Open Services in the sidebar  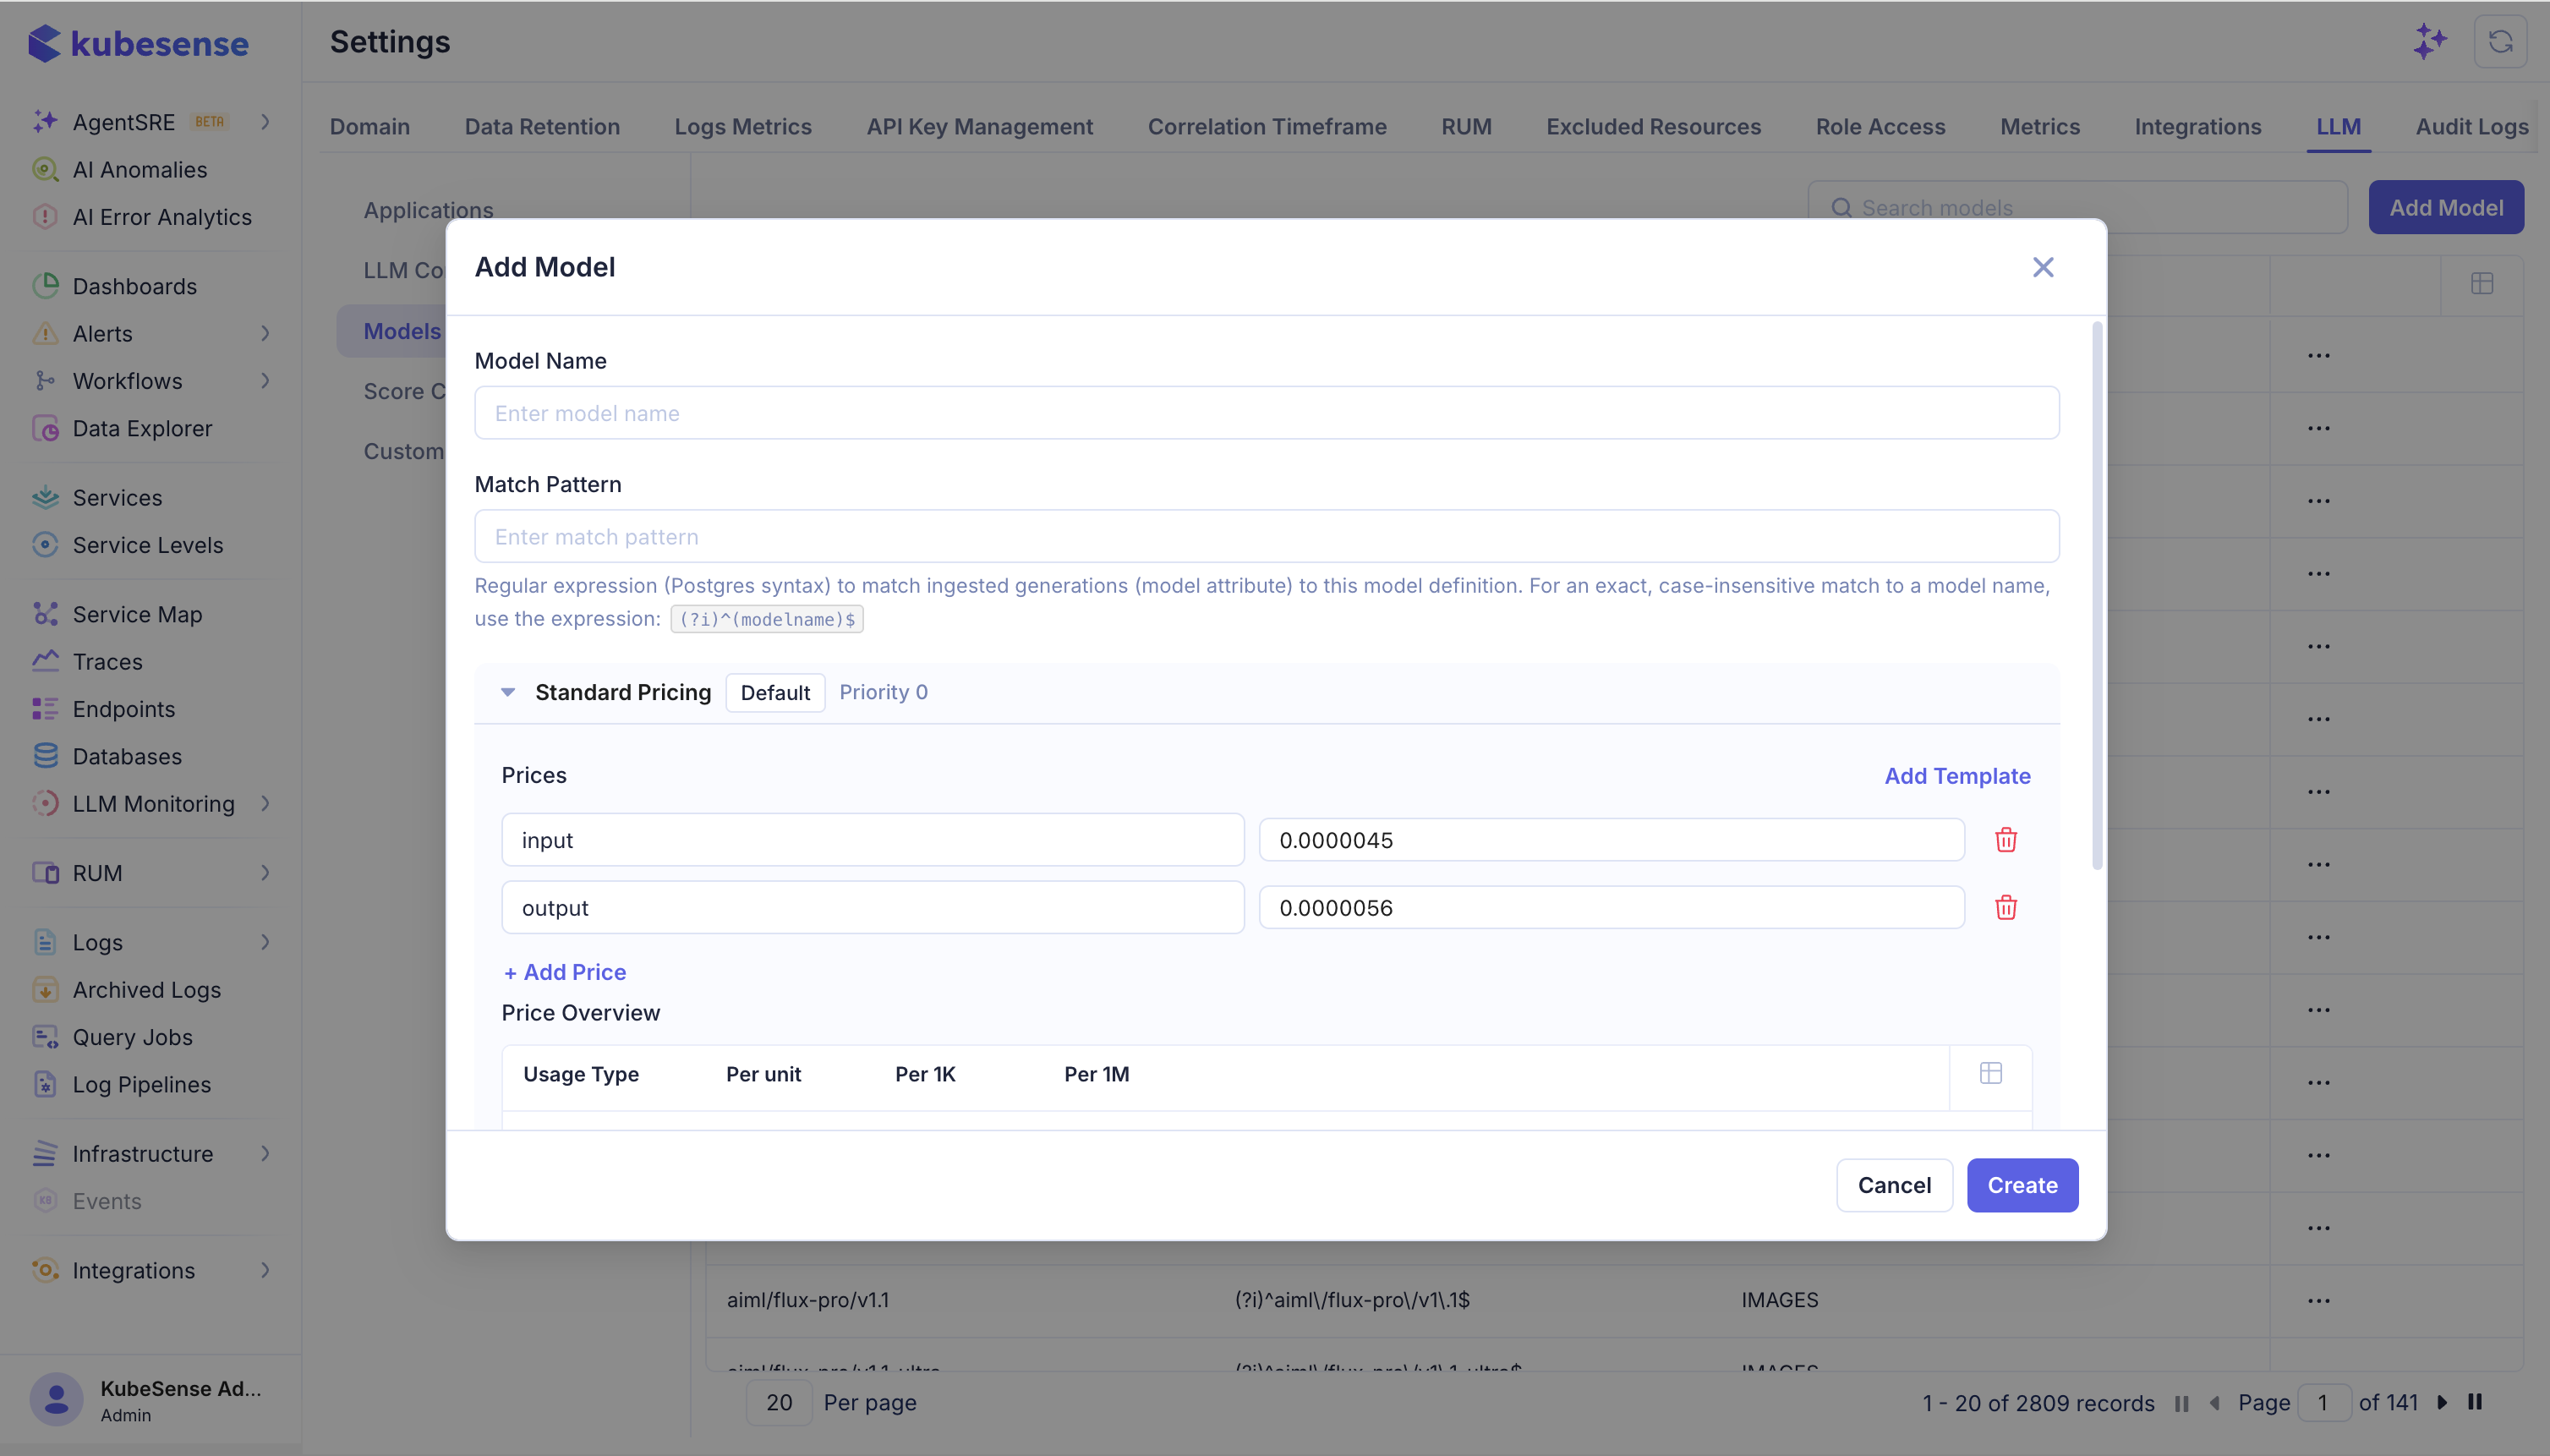[117, 497]
